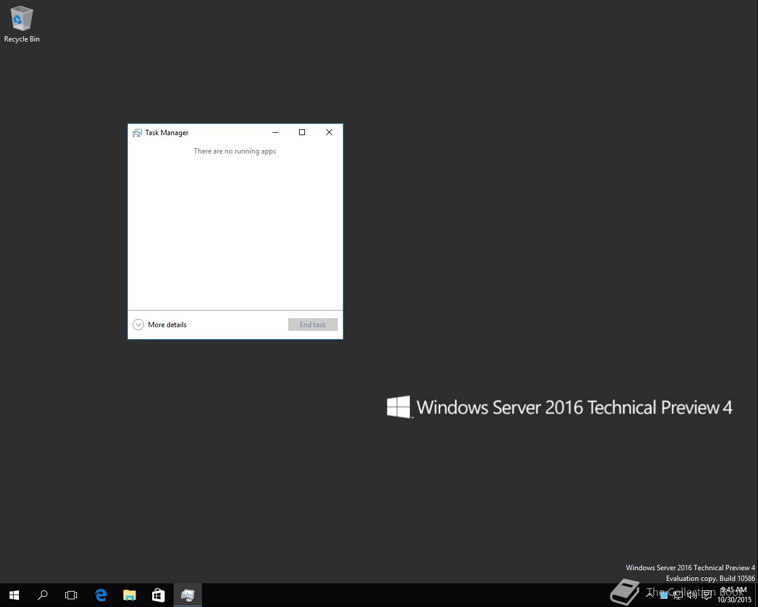This screenshot has height=607, width=758.
Task: Show hidden tray icons chevron
Action: click(650, 595)
